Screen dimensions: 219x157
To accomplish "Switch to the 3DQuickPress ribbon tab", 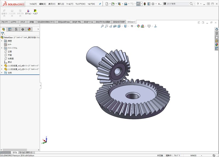I will [x=64, y=22].
